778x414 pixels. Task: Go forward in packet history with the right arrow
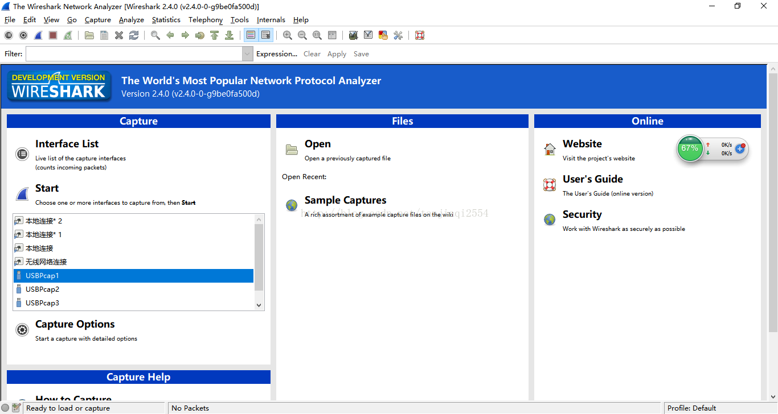pos(185,35)
